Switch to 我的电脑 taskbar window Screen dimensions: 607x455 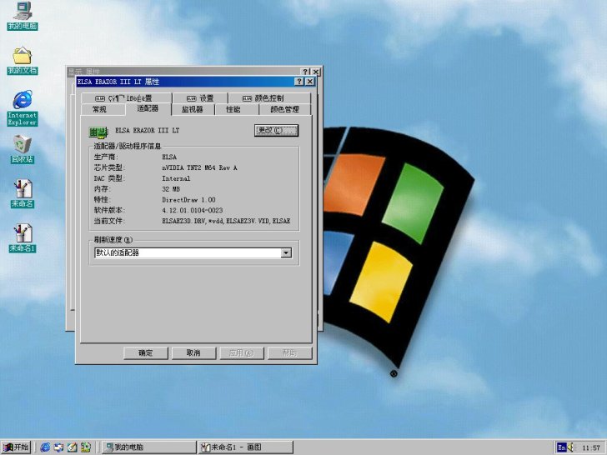tap(148, 447)
